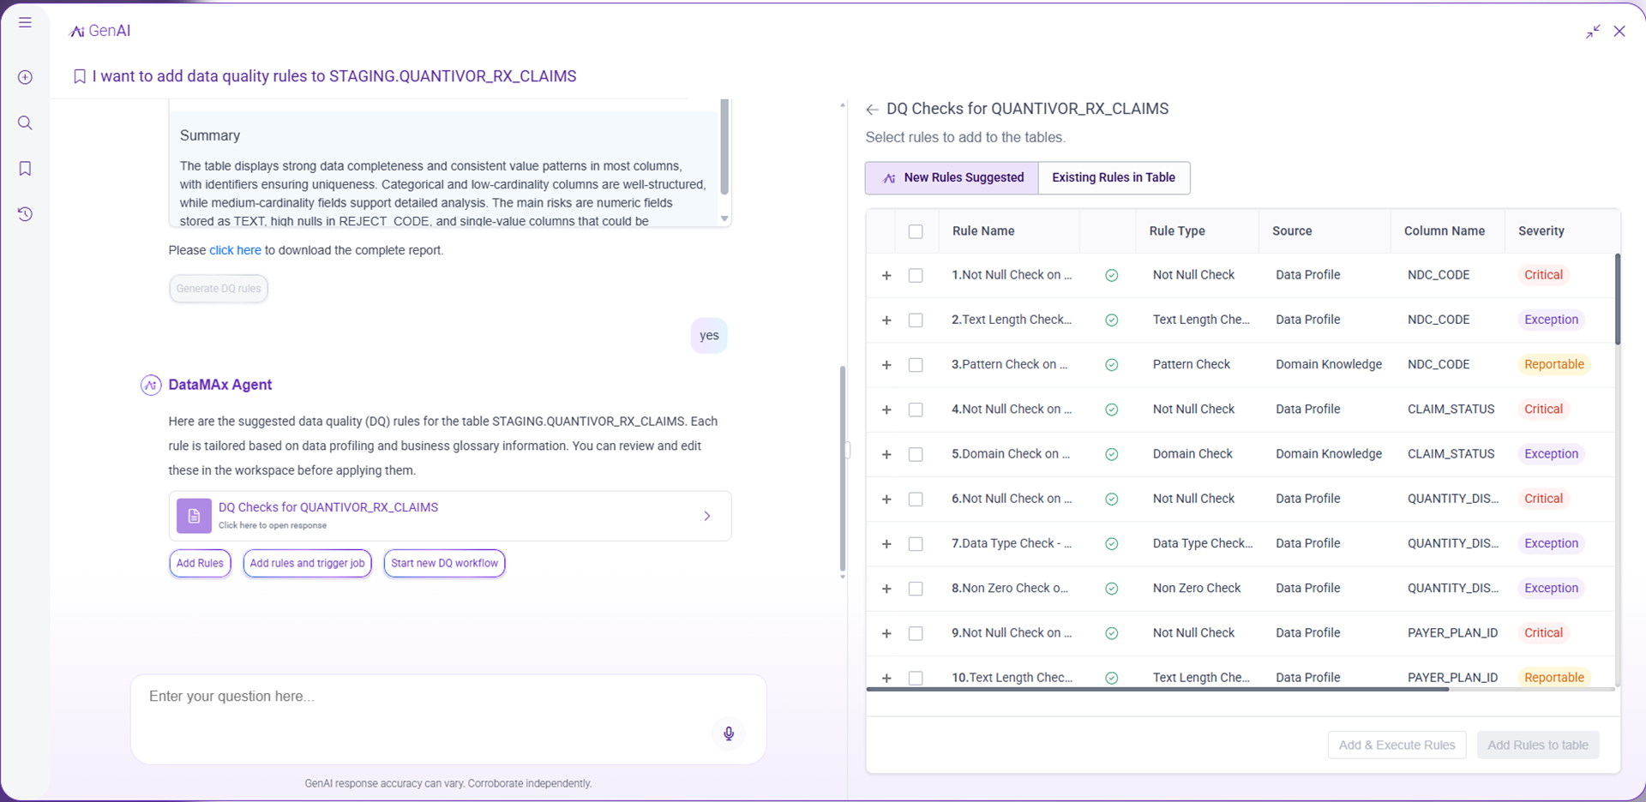Open DQ Checks response card chevron

(706, 516)
